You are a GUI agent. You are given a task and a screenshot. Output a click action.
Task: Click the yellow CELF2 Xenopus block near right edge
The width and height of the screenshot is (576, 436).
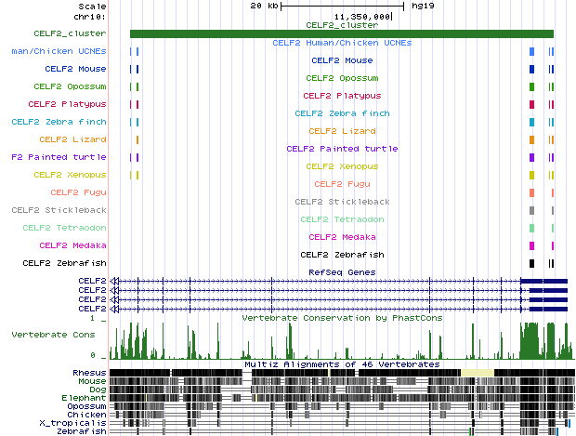[531, 175]
